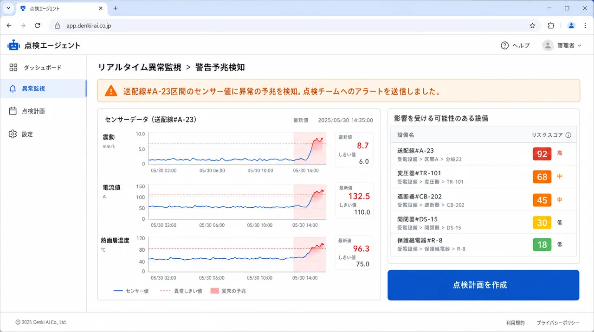Click the browser back arrow

tap(9, 26)
